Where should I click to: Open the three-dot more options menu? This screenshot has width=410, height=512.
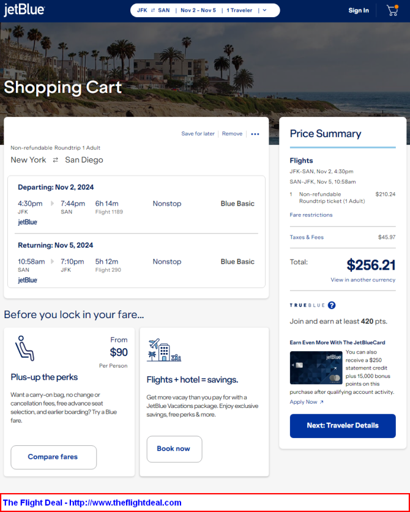pyautogui.click(x=255, y=134)
